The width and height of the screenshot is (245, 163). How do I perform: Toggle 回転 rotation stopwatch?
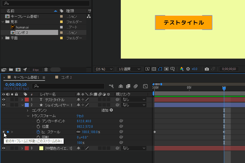click(x=38, y=137)
